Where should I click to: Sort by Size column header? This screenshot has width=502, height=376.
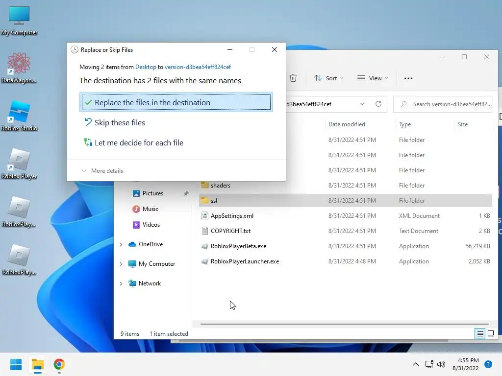click(x=463, y=124)
